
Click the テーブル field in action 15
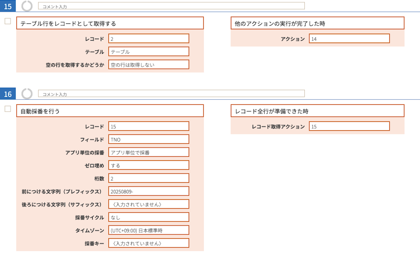tap(149, 51)
